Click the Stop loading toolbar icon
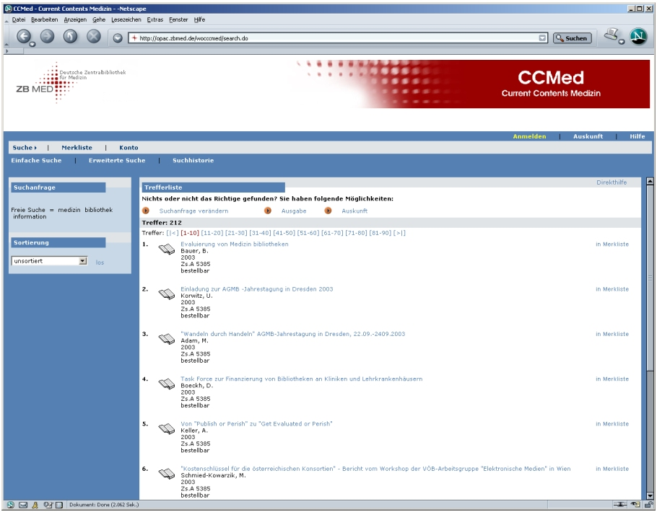Image resolution: width=657 pixels, height=512 pixels. (94, 37)
